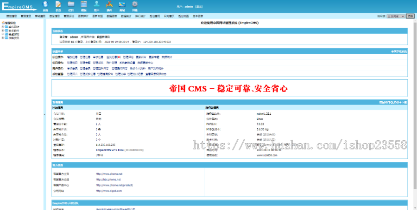The image size is (417, 210).
Task: Select 排行统计 in the top submenu bar
Action: 140,16
